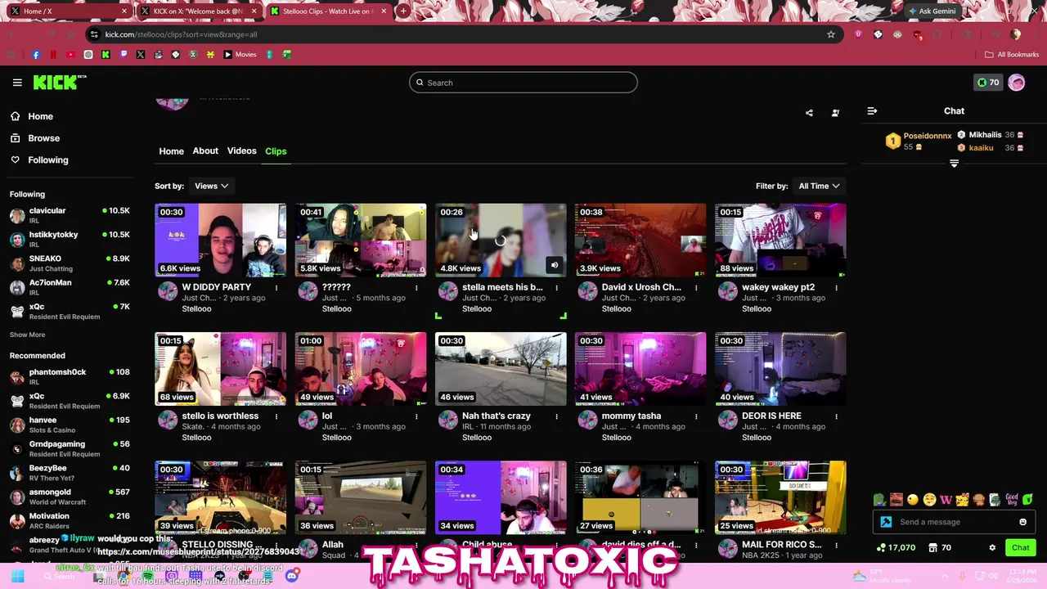
Task: Collapse the chat panel with the arrow icon
Action: (872, 110)
